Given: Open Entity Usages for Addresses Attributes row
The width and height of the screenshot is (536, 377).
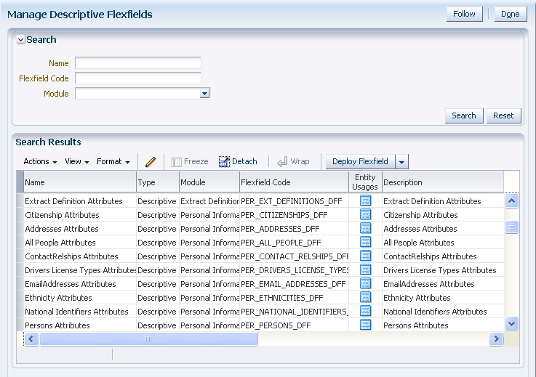Looking at the screenshot, I should click(x=365, y=228).
